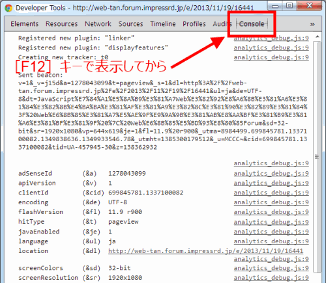326x283 pixels.
Task: Open analytics_debug.js:9 link on javaEnabled row
Action: (x=271, y=232)
